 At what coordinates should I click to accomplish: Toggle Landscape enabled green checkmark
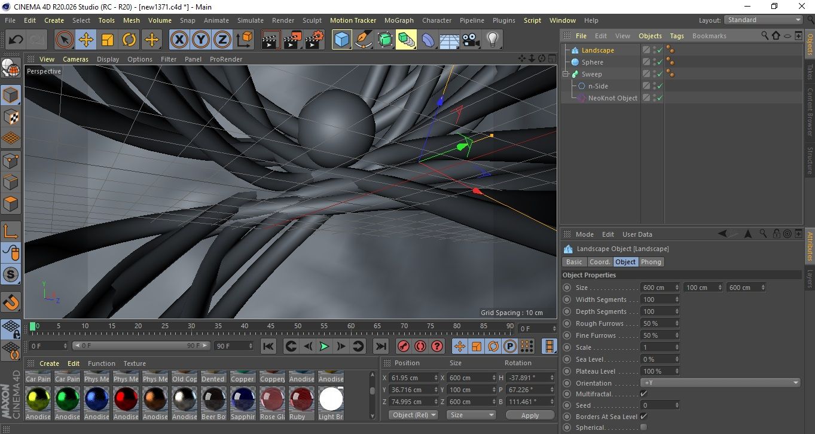pyautogui.click(x=660, y=50)
